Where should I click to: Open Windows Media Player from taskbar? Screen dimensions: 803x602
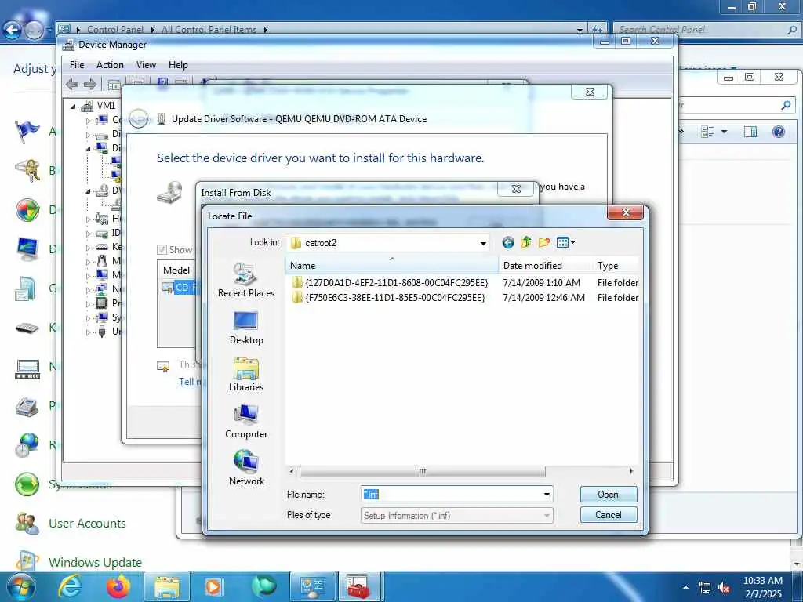(214, 586)
